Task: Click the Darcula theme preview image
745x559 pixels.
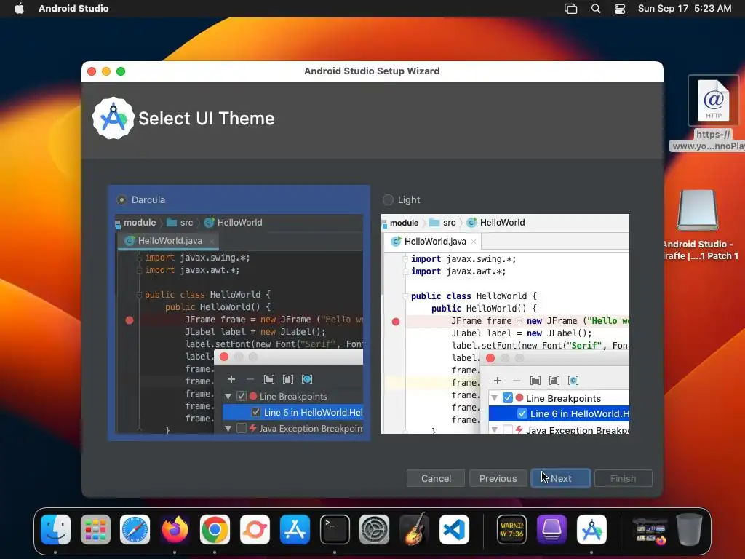Action: click(239, 324)
